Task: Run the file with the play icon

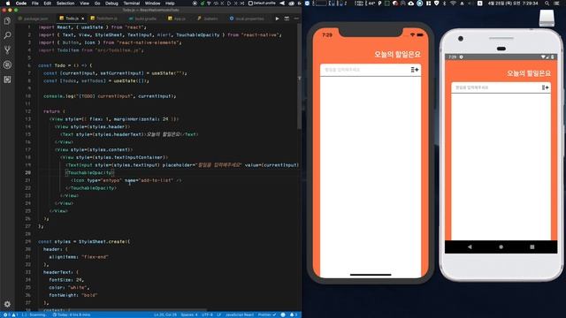Action: point(277,19)
